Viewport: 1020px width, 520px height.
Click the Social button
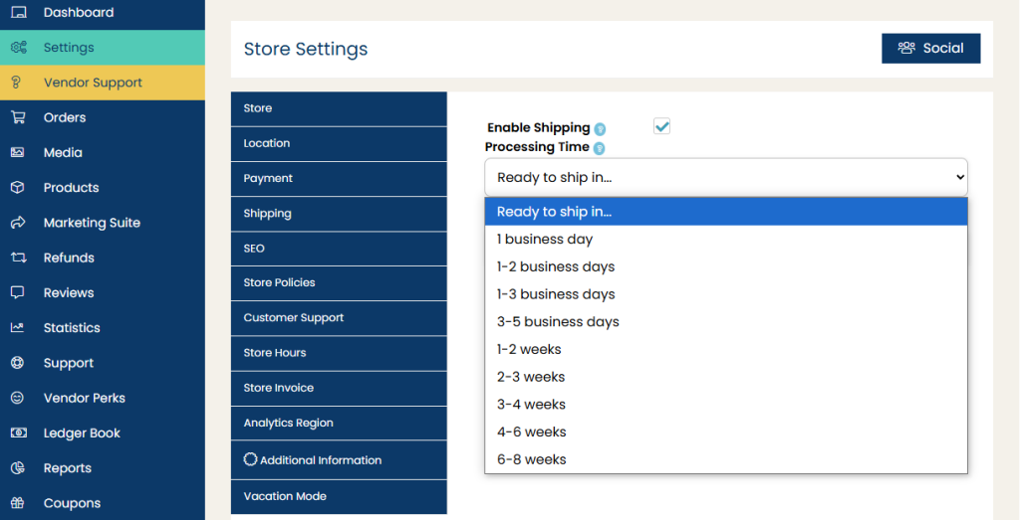[930, 48]
